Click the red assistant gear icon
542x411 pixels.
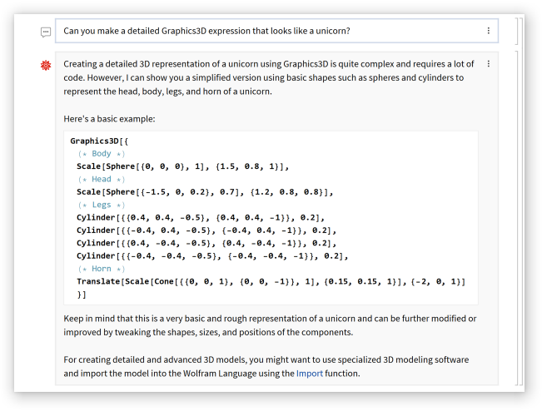46,65
